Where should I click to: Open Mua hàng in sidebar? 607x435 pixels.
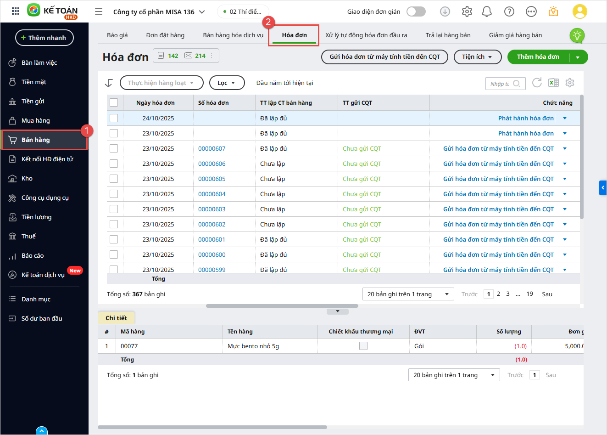click(x=36, y=120)
